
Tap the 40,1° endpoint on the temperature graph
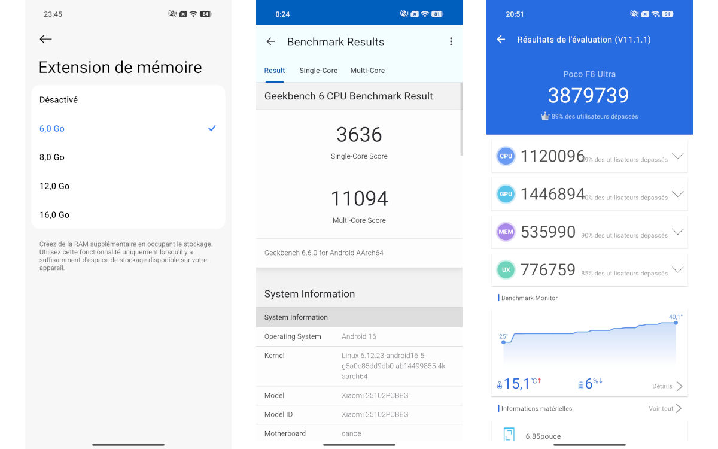[675, 322]
